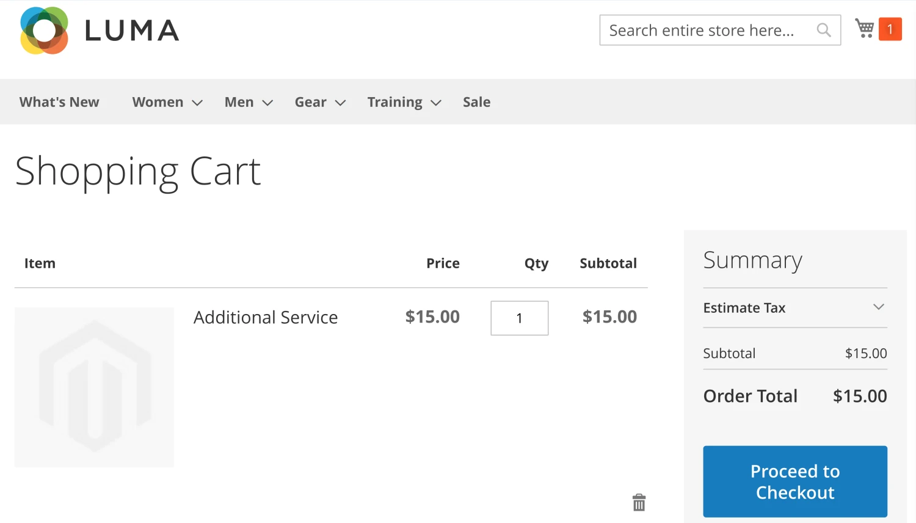Expand the Gear menu chevron
Viewport: 916px width, 523px height.
(341, 103)
